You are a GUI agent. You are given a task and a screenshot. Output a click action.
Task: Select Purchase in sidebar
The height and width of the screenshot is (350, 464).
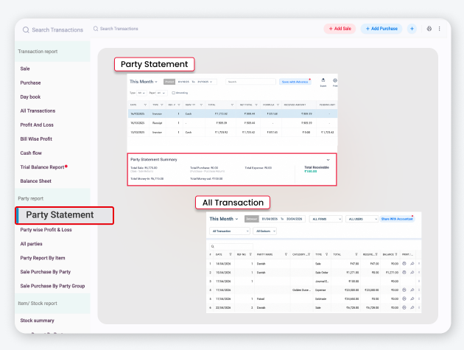[x=30, y=83]
